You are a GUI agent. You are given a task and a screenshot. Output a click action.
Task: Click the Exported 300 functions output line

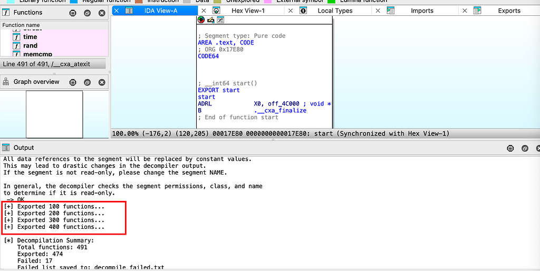click(54, 220)
